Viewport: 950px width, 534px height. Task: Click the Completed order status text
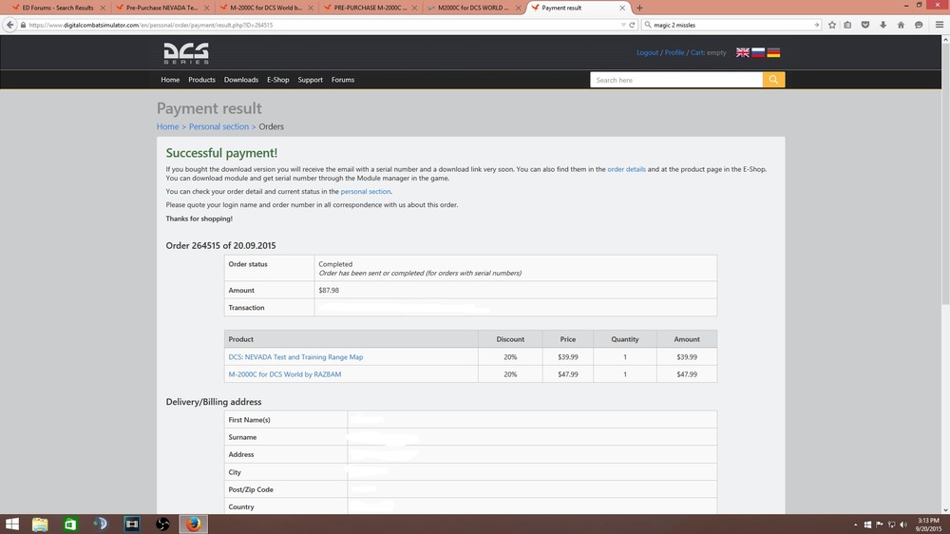(335, 264)
